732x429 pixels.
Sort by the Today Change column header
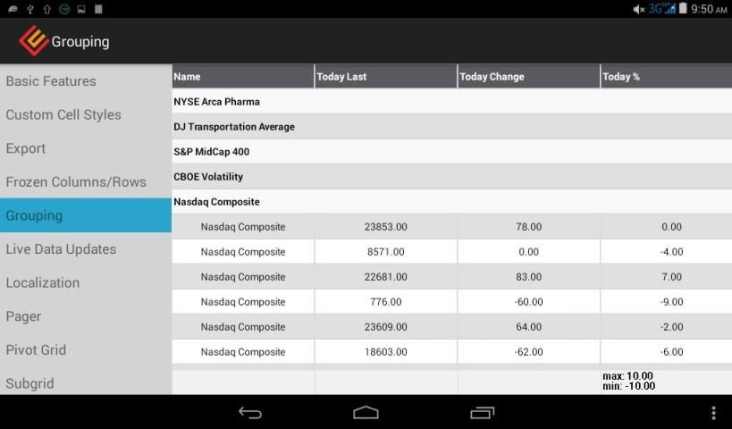[x=528, y=77]
